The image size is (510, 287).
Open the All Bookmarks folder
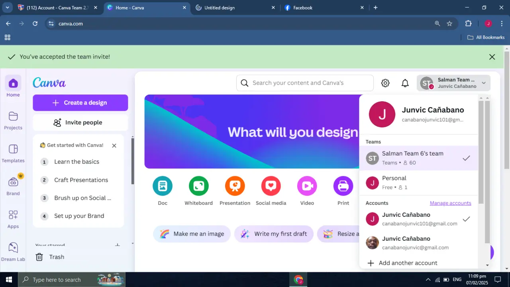click(x=486, y=37)
